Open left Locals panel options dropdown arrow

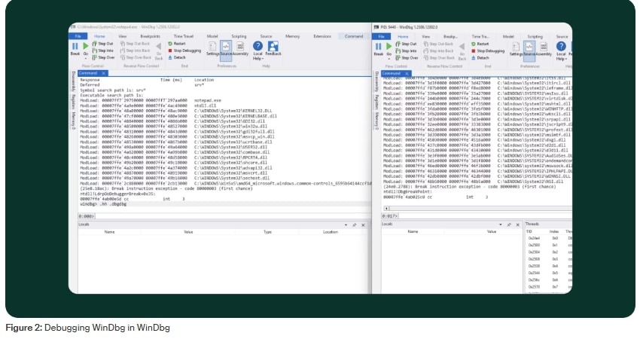click(x=346, y=224)
